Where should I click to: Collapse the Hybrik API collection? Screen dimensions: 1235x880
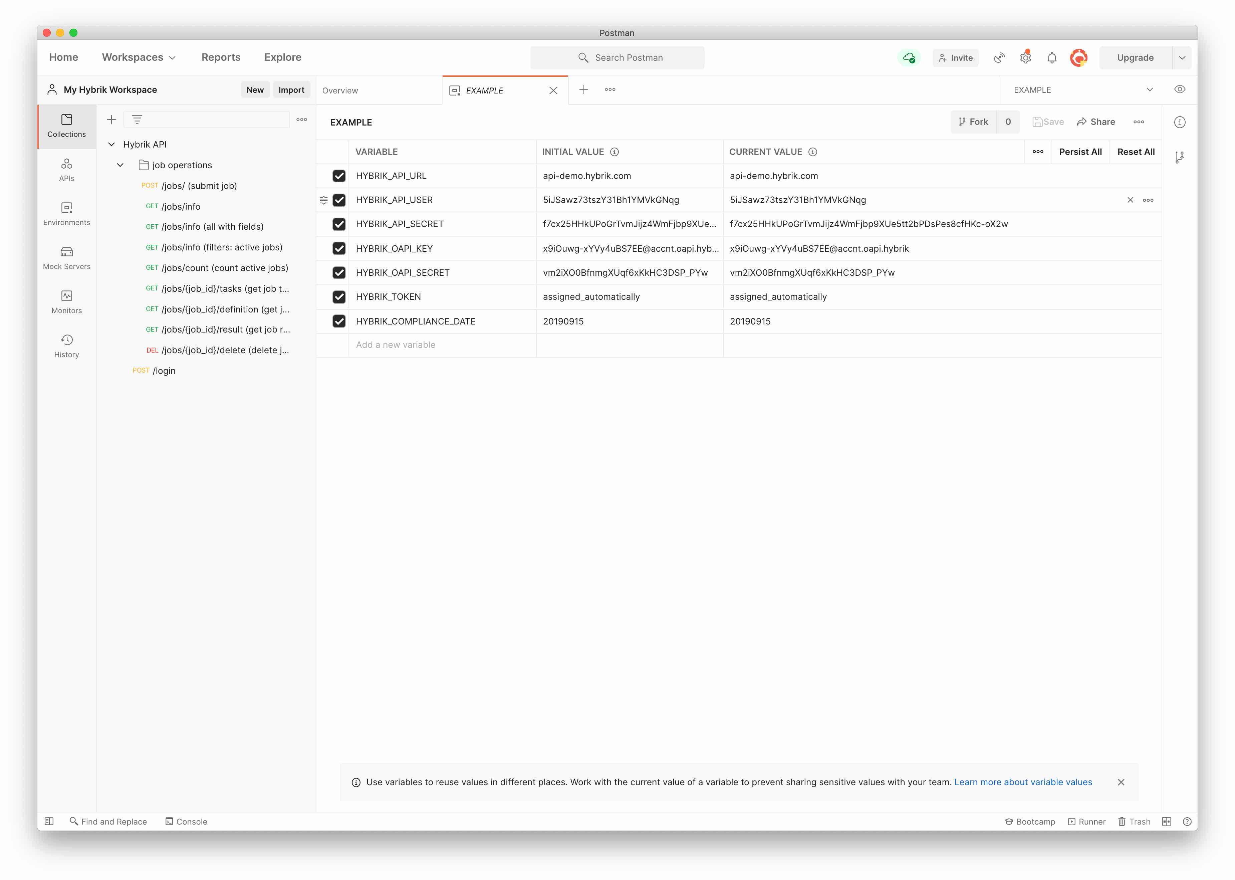(x=111, y=144)
